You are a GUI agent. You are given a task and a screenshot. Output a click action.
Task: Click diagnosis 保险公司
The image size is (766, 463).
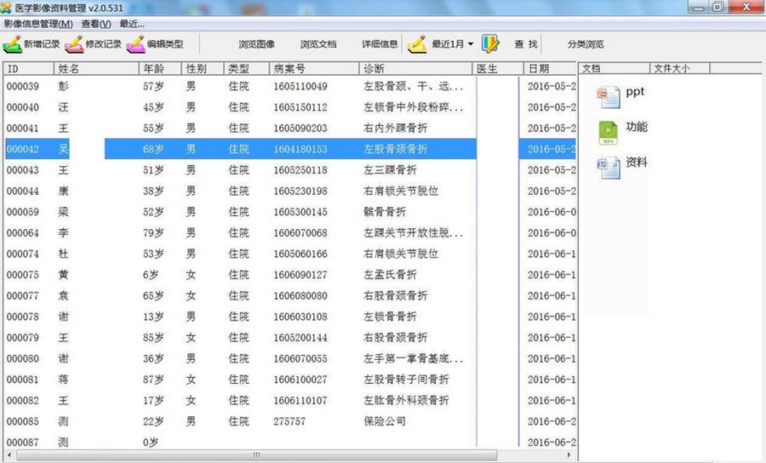pyautogui.click(x=385, y=422)
